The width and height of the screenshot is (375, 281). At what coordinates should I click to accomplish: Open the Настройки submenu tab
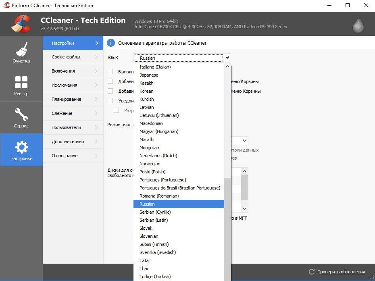click(x=73, y=43)
